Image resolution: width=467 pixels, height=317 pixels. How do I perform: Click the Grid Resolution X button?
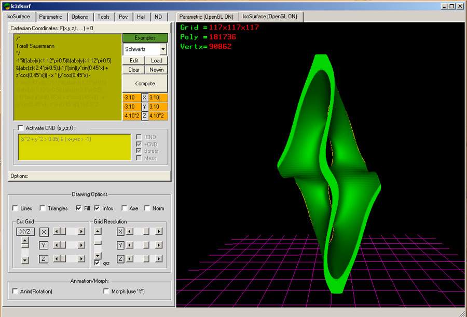(120, 232)
